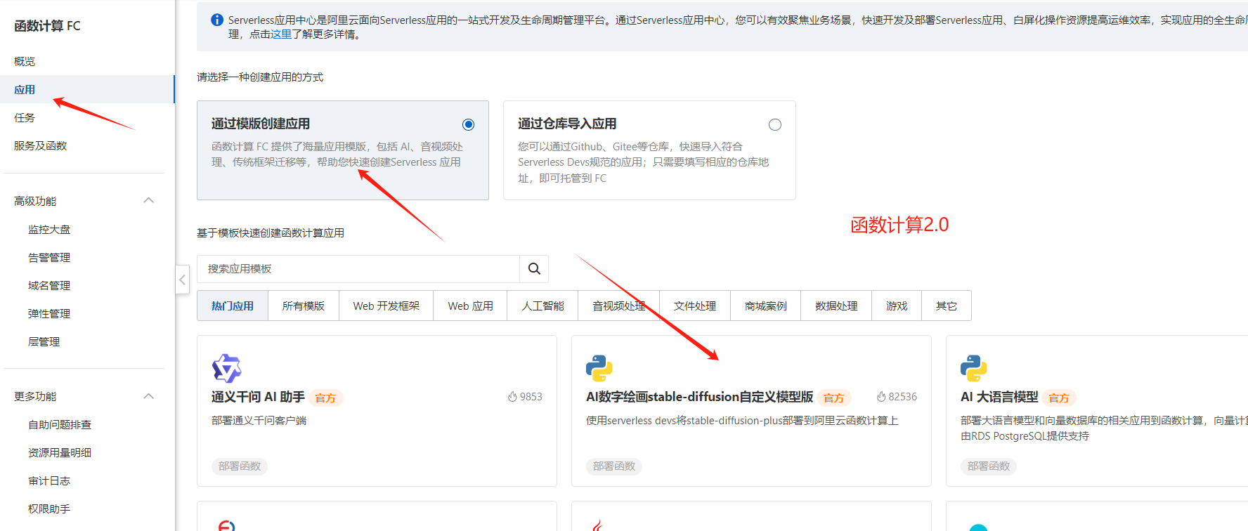Screen dimensions: 1248x531
Task: Switch to the 热门应用 tab
Action: (233, 306)
